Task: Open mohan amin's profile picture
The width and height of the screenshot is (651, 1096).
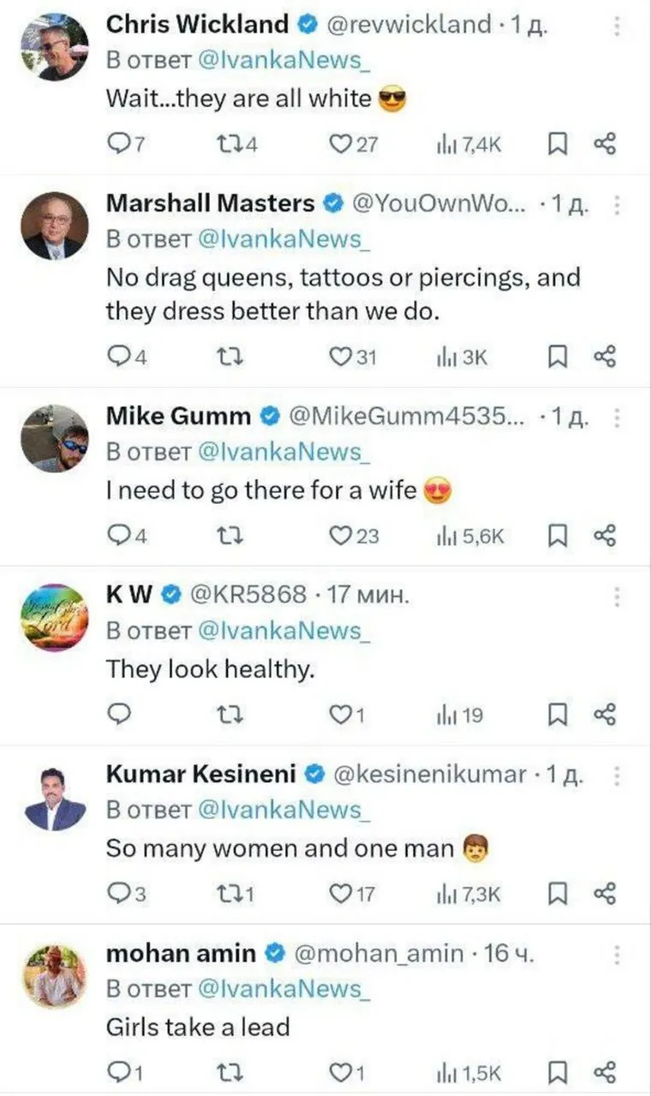Action: (x=55, y=976)
